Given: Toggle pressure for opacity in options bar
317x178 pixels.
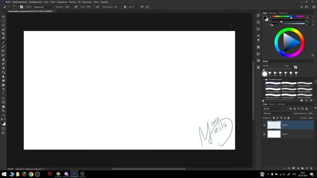Looking at the screenshot, I should (x=76, y=7).
